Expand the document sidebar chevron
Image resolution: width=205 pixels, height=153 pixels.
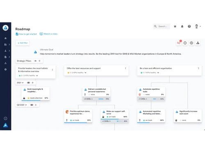pos(9,57)
